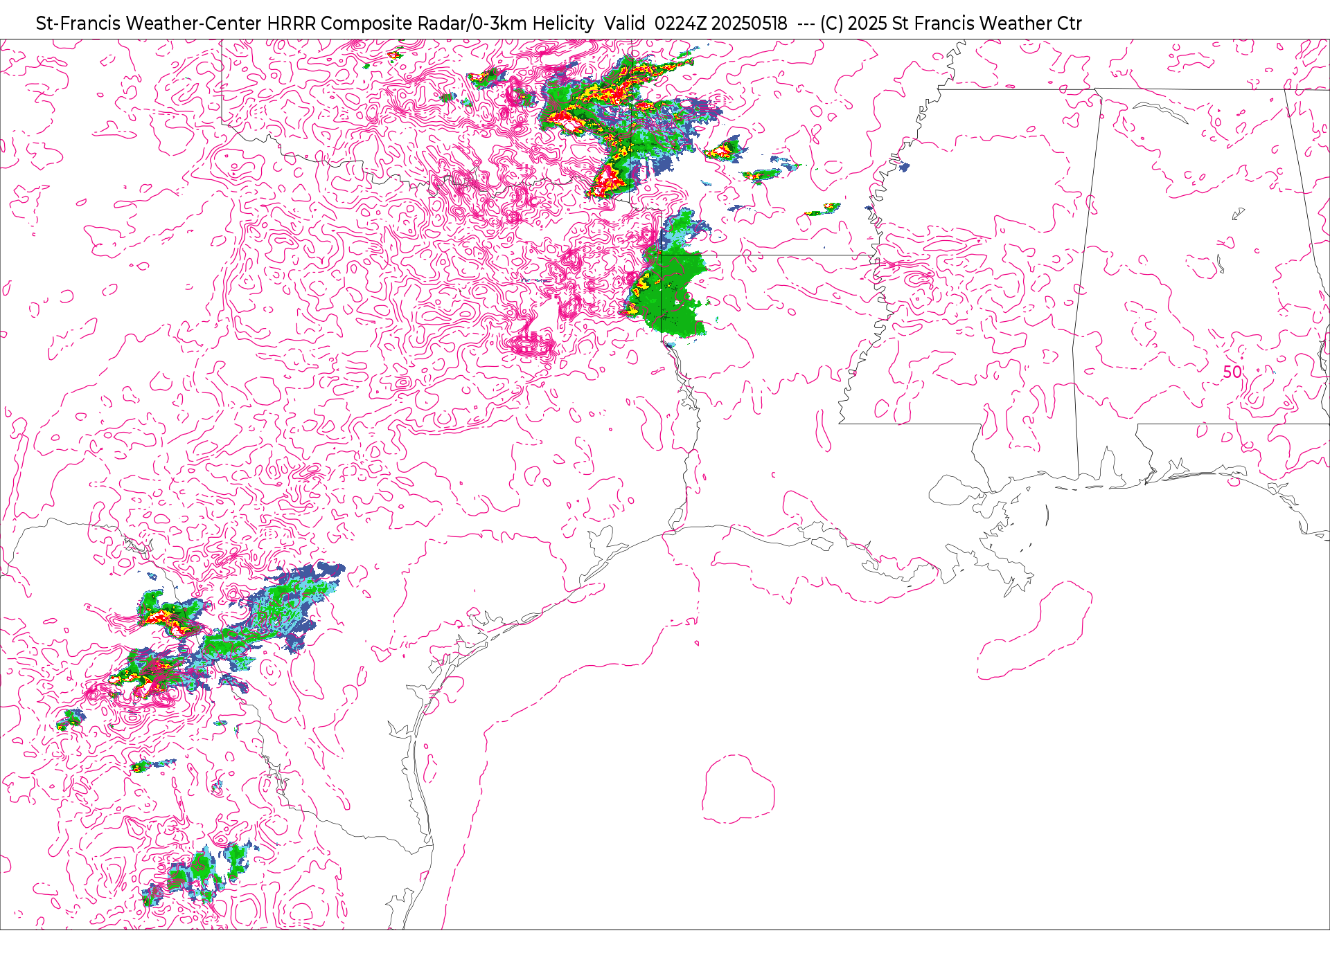Screen dimensions: 1330x969
Task: Click the 'St-Francis Weather-Center' text in the title
Action: click(148, 24)
